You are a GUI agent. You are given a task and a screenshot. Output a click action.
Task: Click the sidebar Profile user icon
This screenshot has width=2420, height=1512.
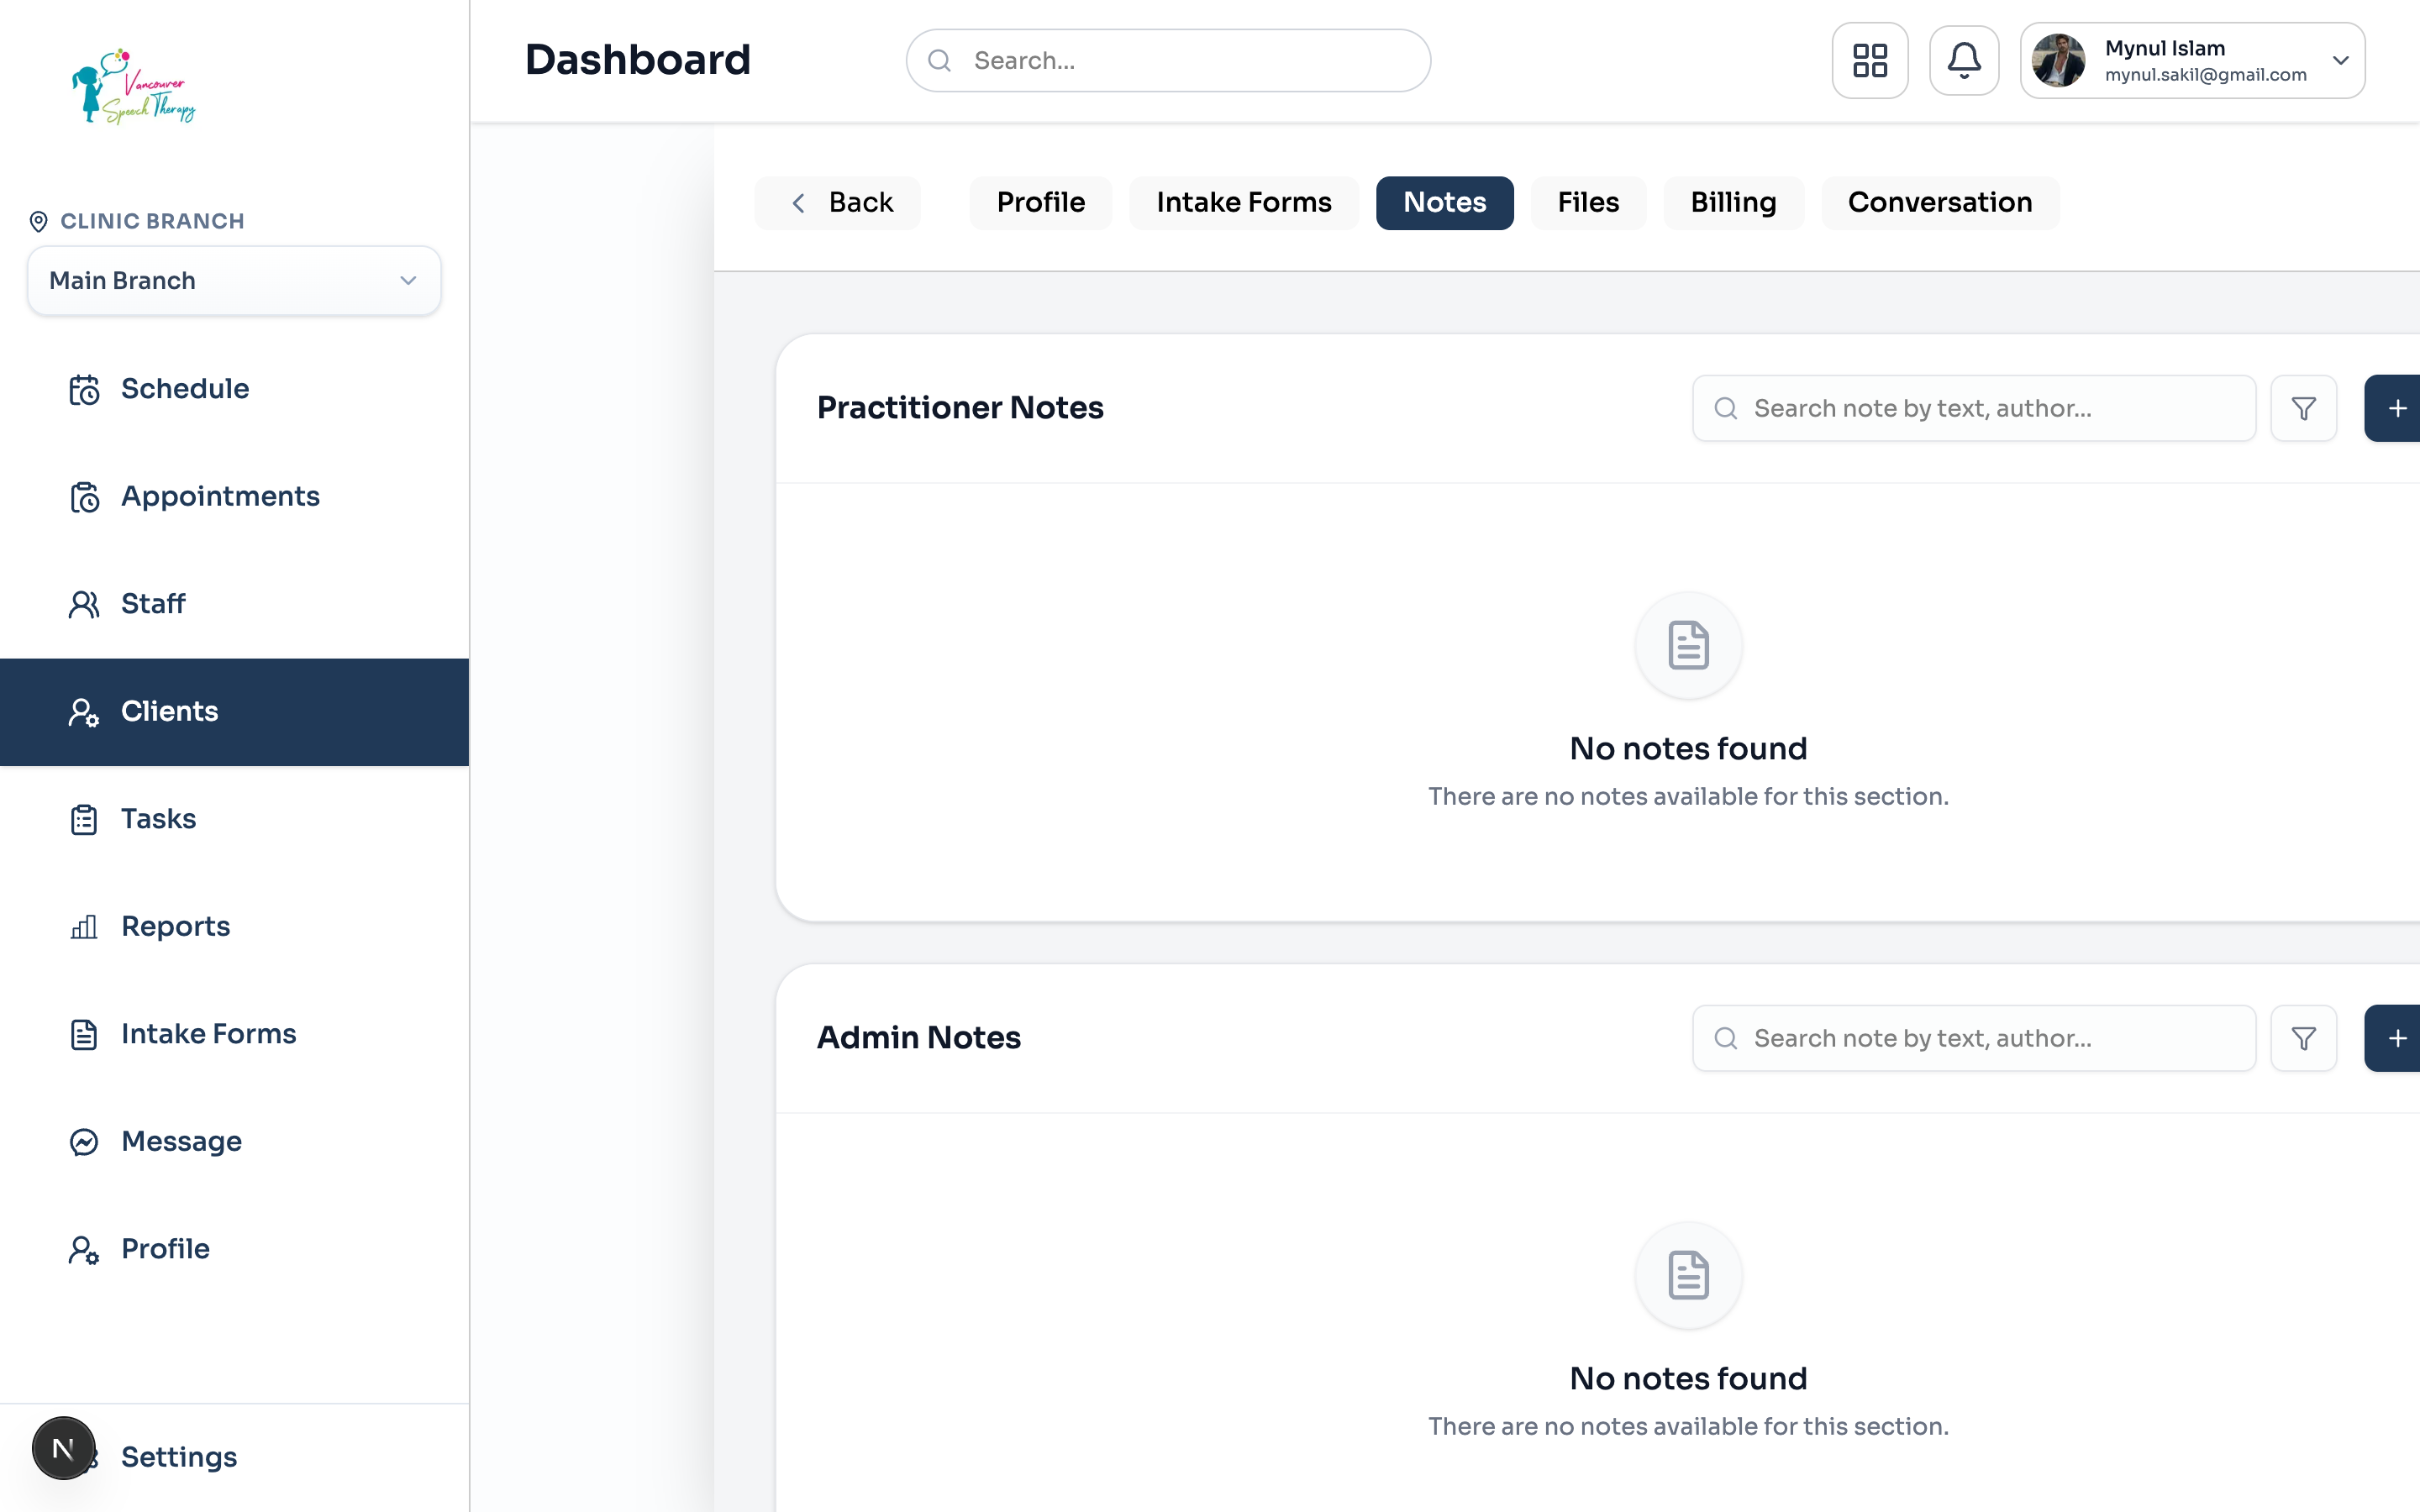pos(84,1249)
